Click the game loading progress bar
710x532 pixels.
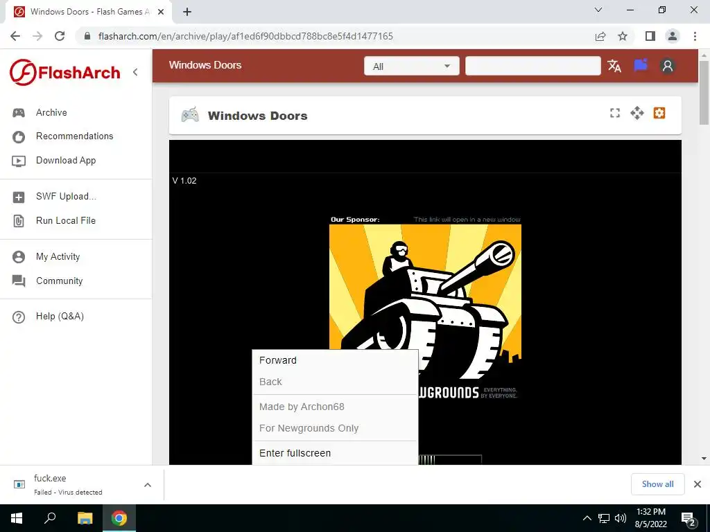tap(449, 460)
